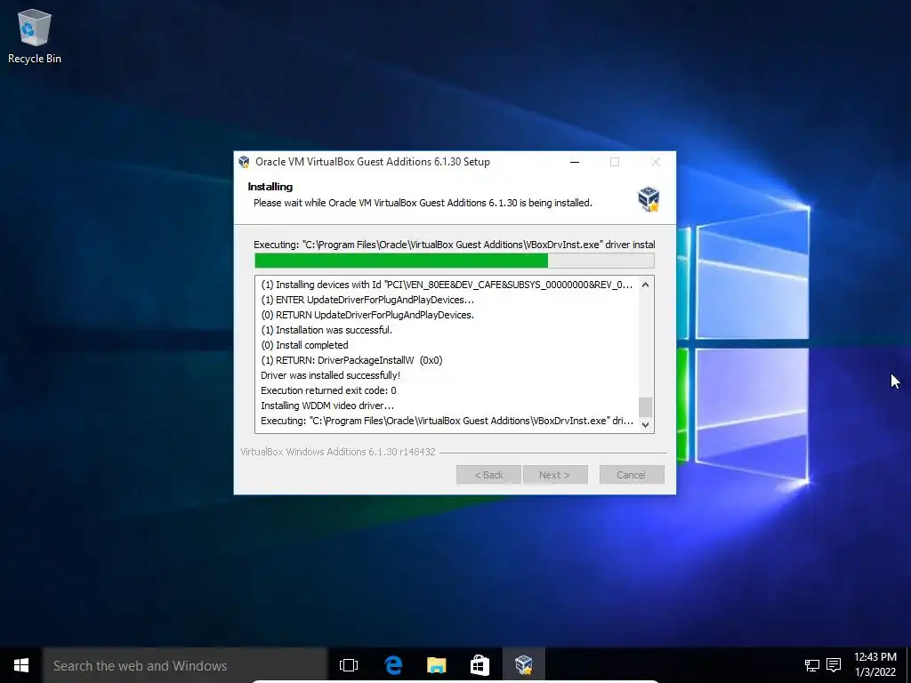
Task: Click the VirtualBox cube icon in title bar
Action: (x=244, y=162)
